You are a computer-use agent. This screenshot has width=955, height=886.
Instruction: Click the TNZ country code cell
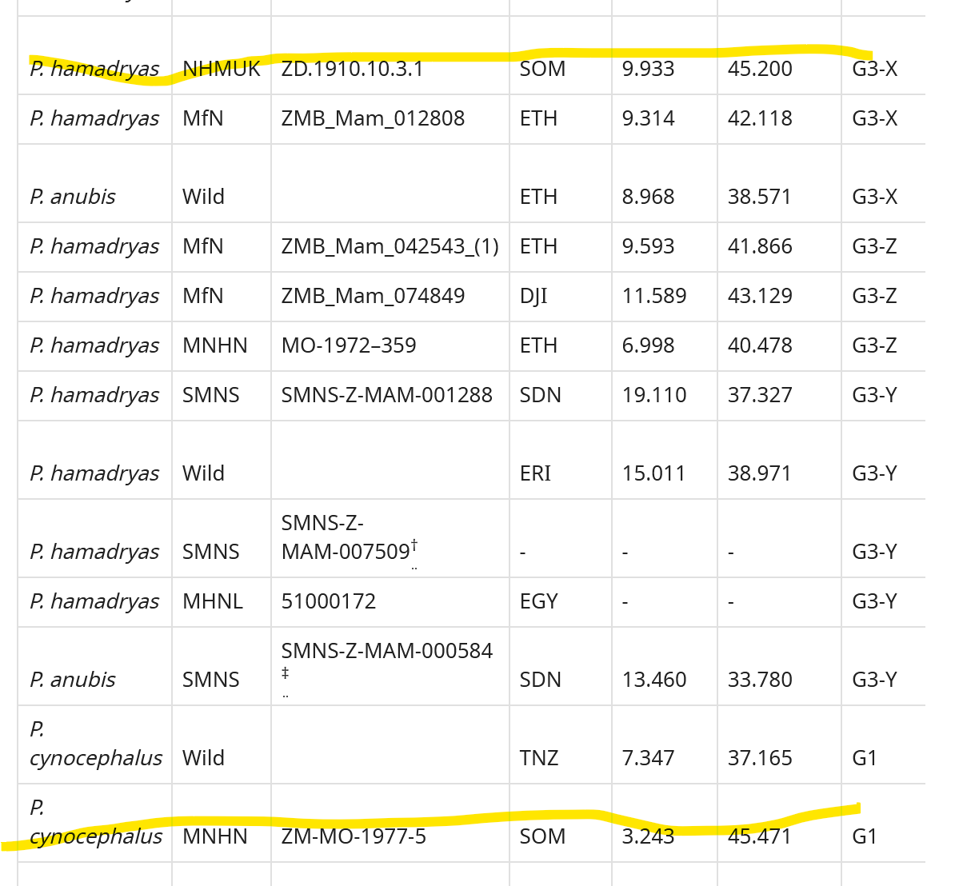pyautogui.click(x=538, y=759)
